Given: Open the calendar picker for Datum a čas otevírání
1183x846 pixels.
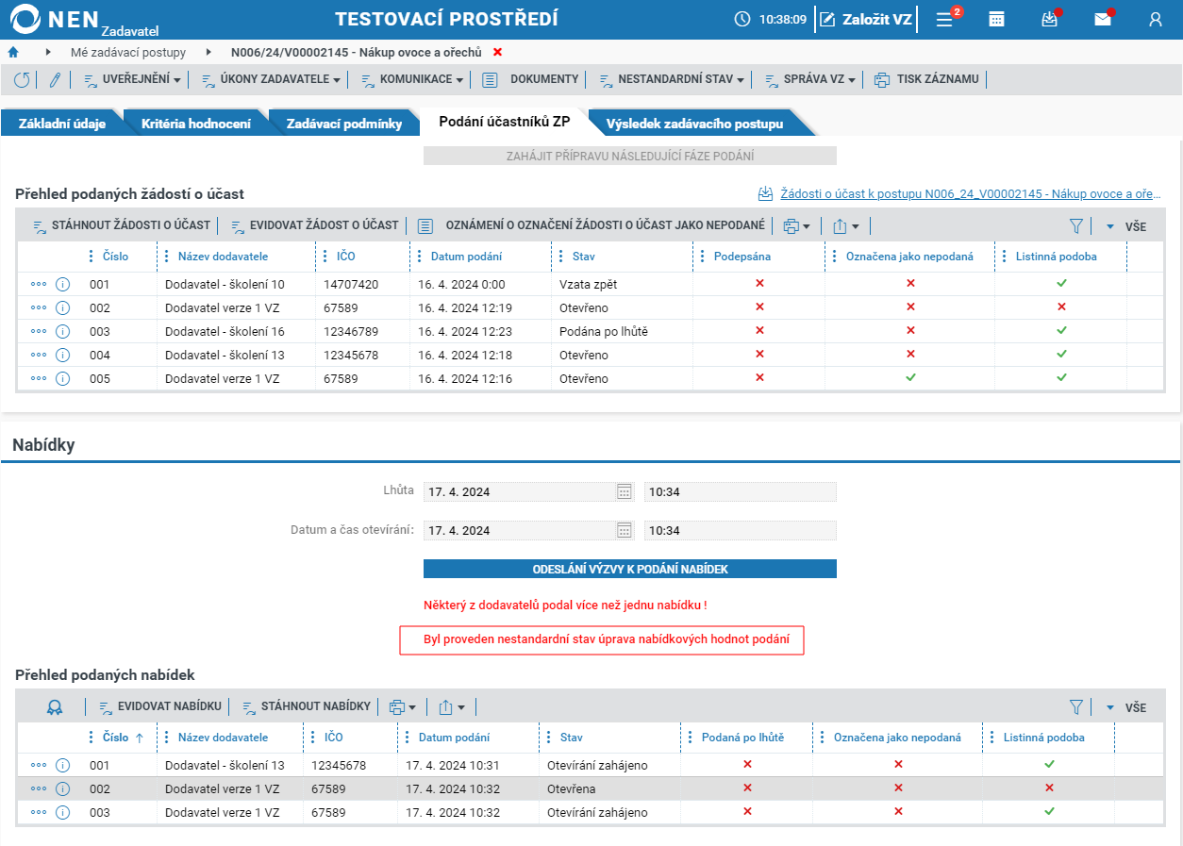Looking at the screenshot, I should click(x=625, y=530).
